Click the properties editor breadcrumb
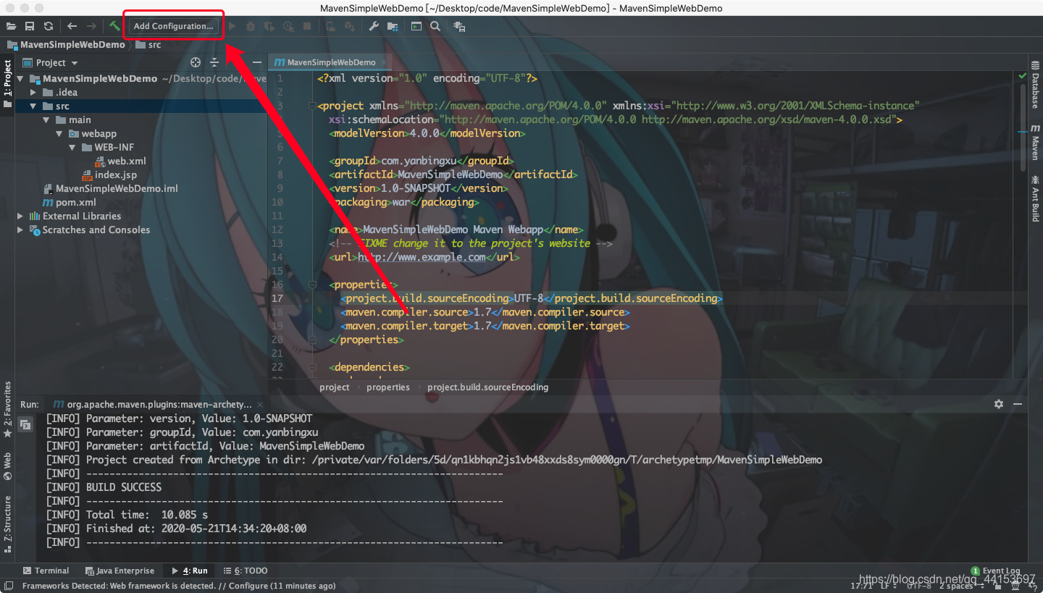The image size is (1043, 593). (x=388, y=387)
